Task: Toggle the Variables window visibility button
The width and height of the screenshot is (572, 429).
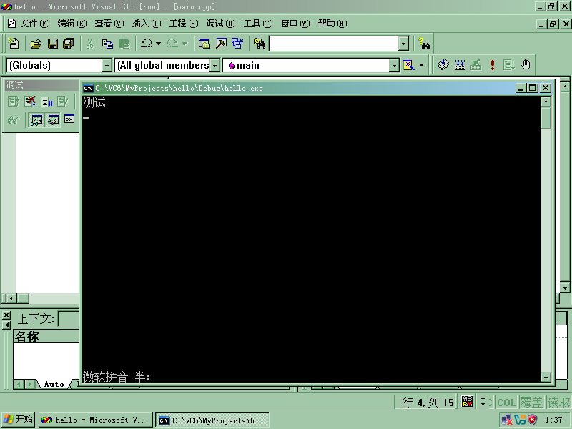Action: 52,119
